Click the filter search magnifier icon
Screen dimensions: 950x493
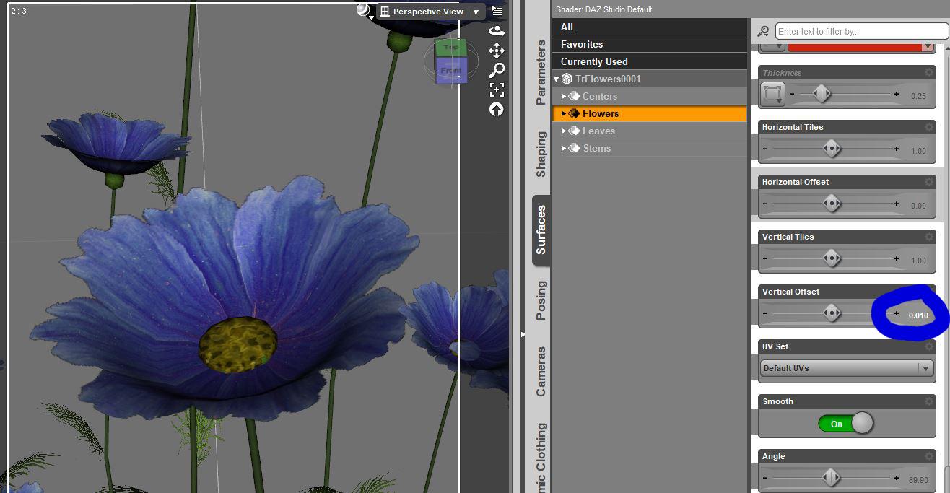(x=763, y=32)
